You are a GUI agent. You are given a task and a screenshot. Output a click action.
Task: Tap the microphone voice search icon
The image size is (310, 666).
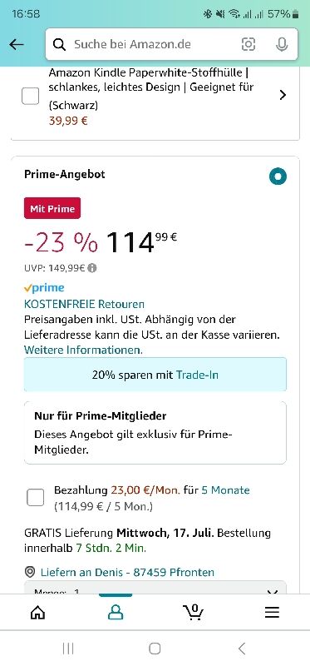point(282,44)
